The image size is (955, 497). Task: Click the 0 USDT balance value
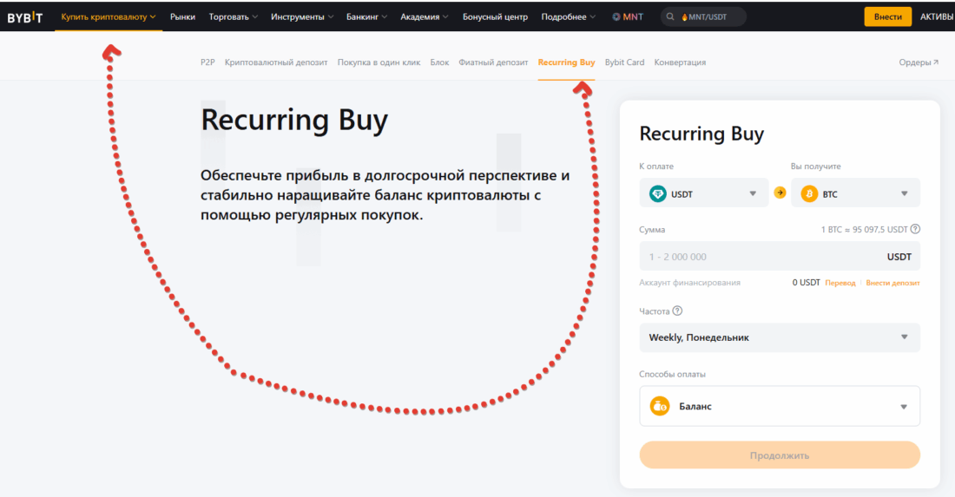click(x=806, y=283)
